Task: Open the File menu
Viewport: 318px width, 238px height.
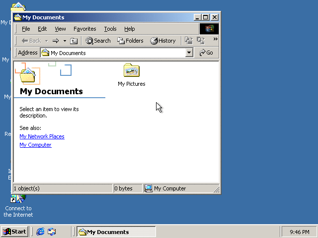Action: pos(26,29)
